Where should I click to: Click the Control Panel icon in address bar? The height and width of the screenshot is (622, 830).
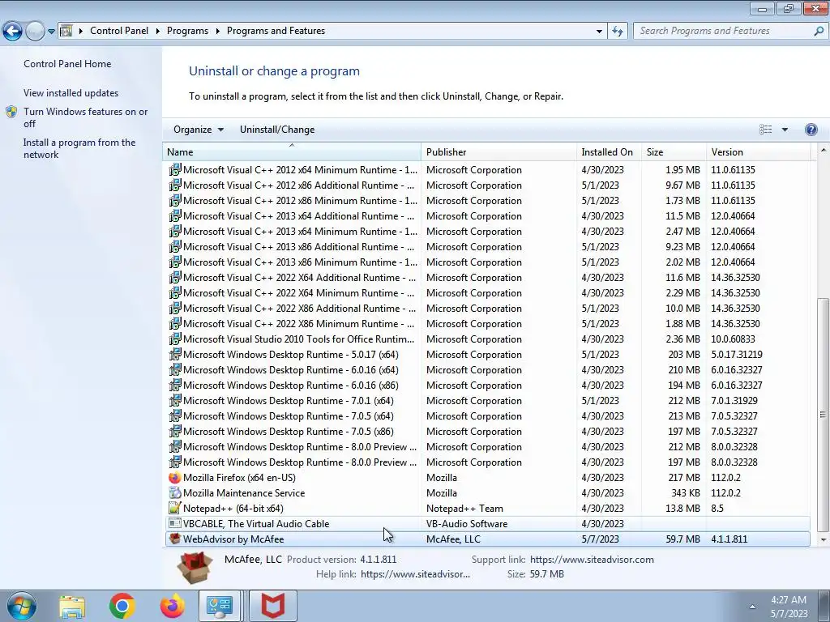66,31
